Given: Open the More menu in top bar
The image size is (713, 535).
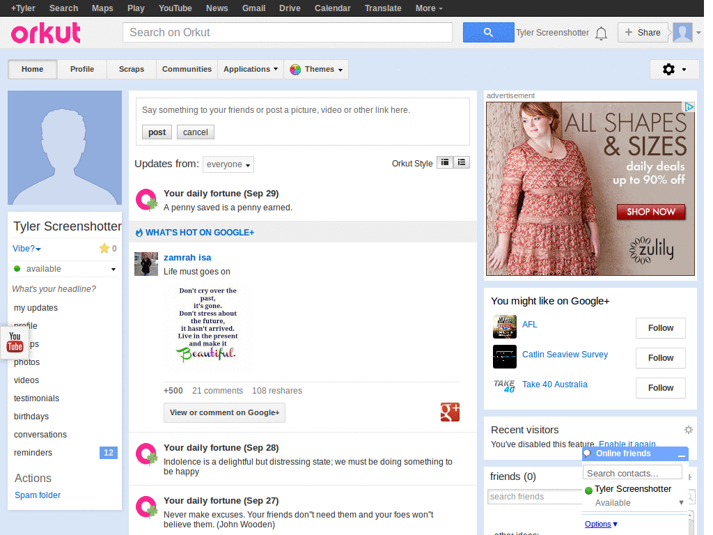Looking at the screenshot, I should click(429, 8).
